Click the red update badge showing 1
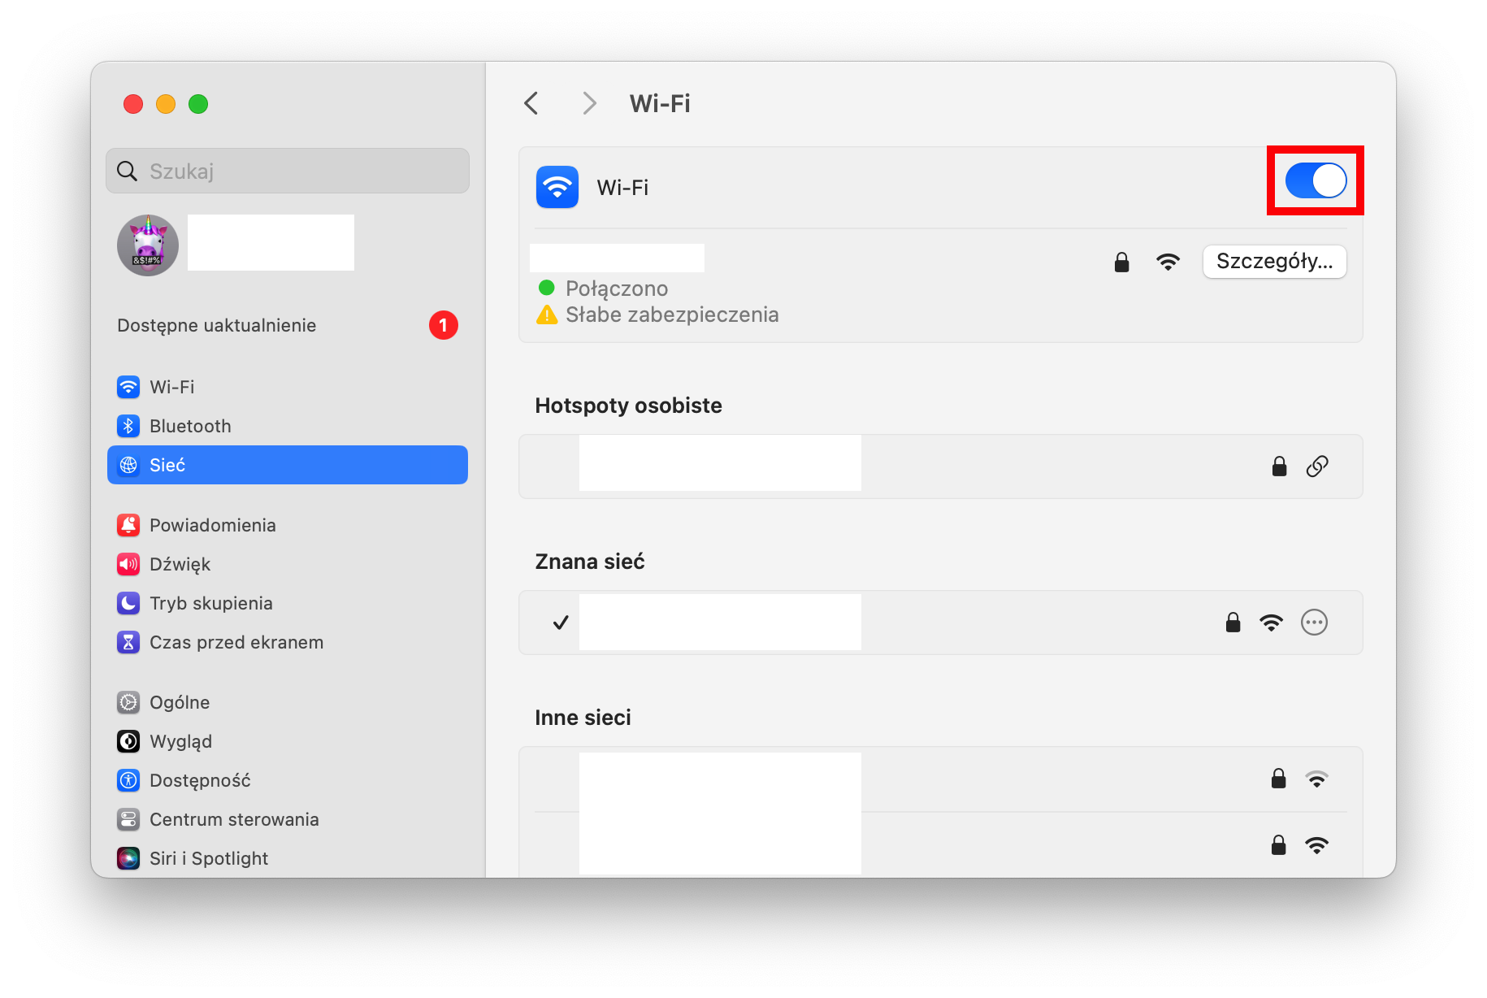The width and height of the screenshot is (1487, 998). 444,325
